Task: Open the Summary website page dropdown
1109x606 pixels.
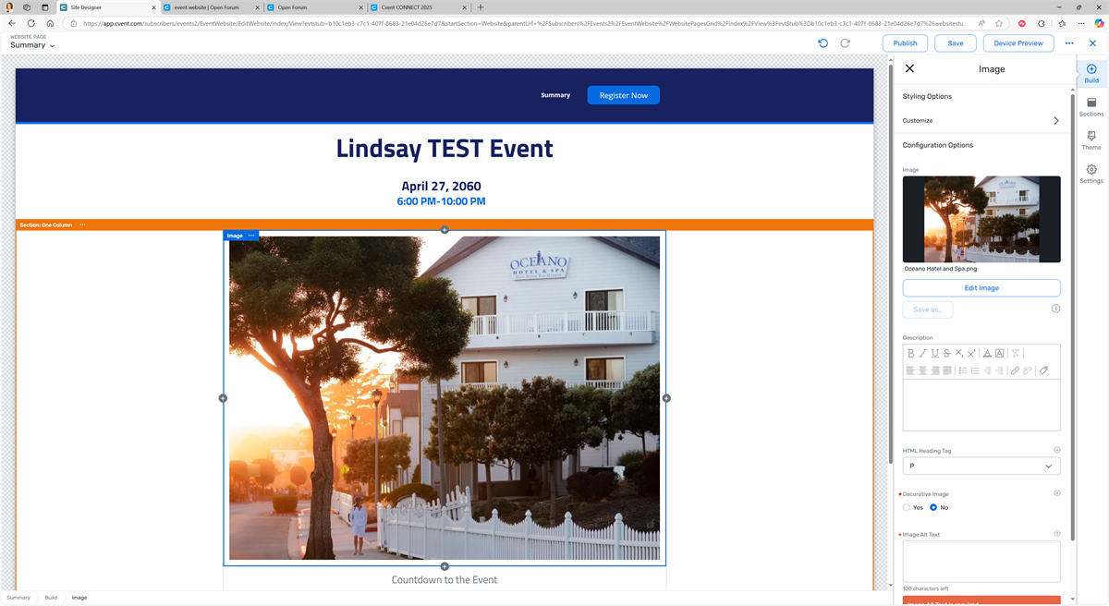Action: [32, 45]
